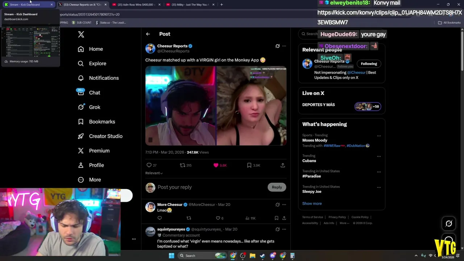Open the Relevant replies sort dropdown
Image resolution: width=464 pixels, height=261 pixels.
pyautogui.click(x=154, y=173)
